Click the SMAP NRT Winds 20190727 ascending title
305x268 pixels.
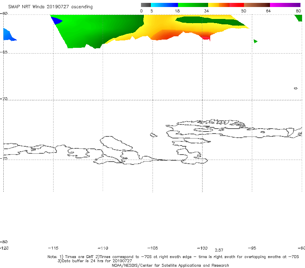pyautogui.click(x=50, y=7)
